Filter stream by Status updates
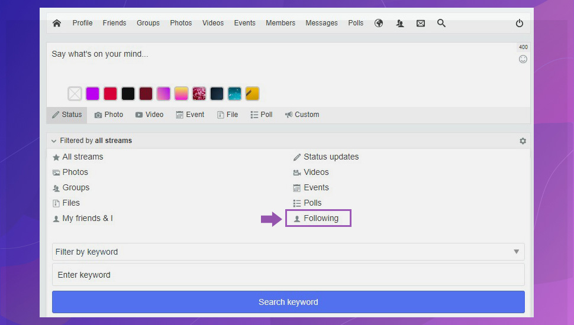Screen dimensions: 574x325 pyautogui.click(x=326, y=157)
